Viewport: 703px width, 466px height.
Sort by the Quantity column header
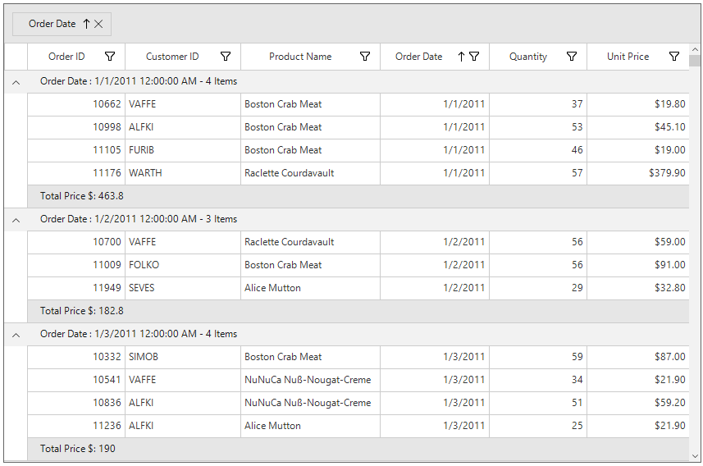[527, 57]
